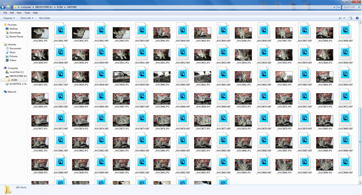Image resolution: width=362 pixels, height=195 pixels.
Task: Click the scrollbar down arrow
Action: tap(360, 183)
